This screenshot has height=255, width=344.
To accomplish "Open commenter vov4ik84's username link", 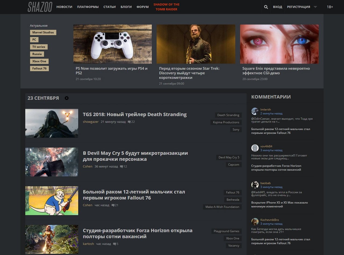I will (x=266, y=146).
